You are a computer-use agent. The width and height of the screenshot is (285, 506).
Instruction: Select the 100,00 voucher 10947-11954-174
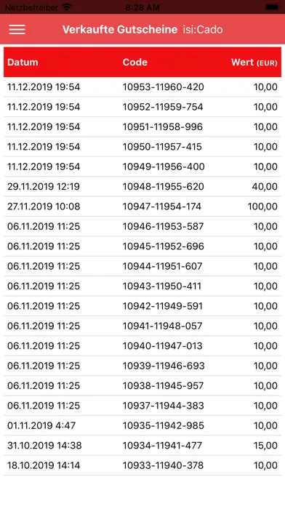tap(142, 206)
